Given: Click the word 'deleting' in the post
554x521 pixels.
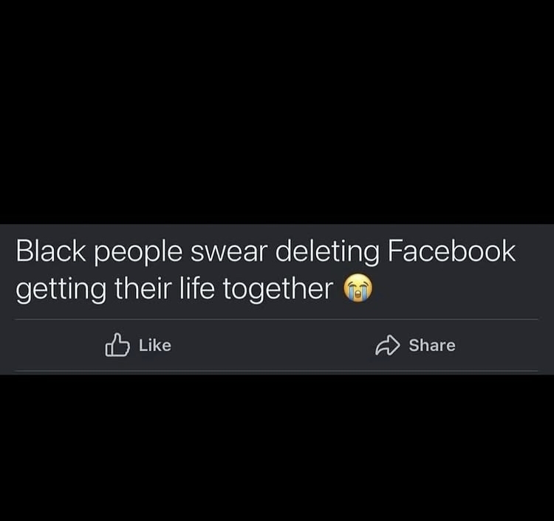Looking at the screenshot, I should pyautogui.click(x=326, y=252).
